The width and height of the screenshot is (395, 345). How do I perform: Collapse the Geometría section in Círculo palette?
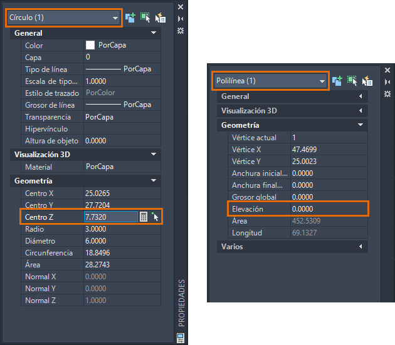tap(154, 181)
